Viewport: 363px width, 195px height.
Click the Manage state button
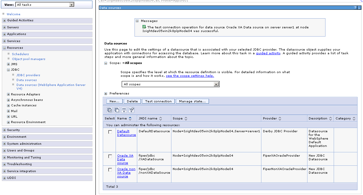(x=192, y=101)
